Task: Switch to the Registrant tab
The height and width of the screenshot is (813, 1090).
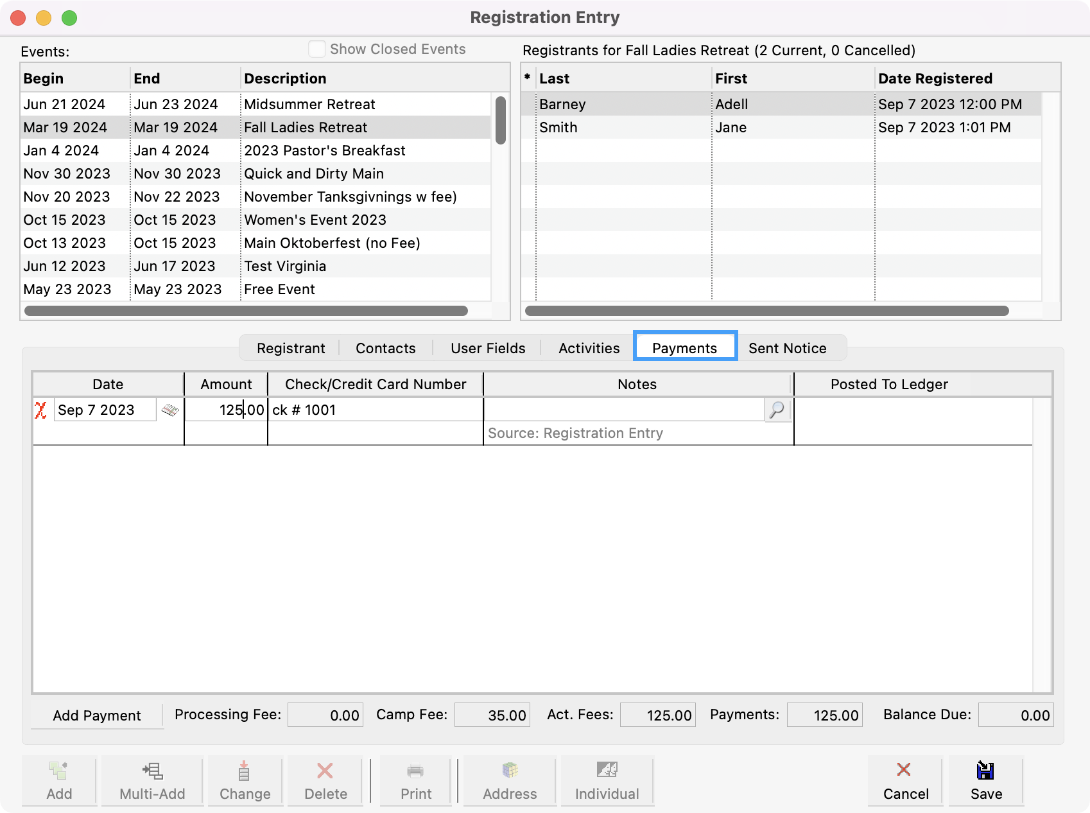Action: [291, 348]
